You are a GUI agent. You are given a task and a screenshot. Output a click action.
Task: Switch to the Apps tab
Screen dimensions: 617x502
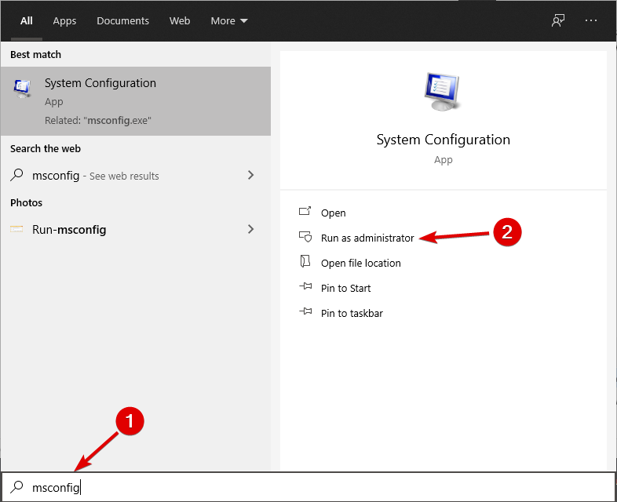click(64, 21)
